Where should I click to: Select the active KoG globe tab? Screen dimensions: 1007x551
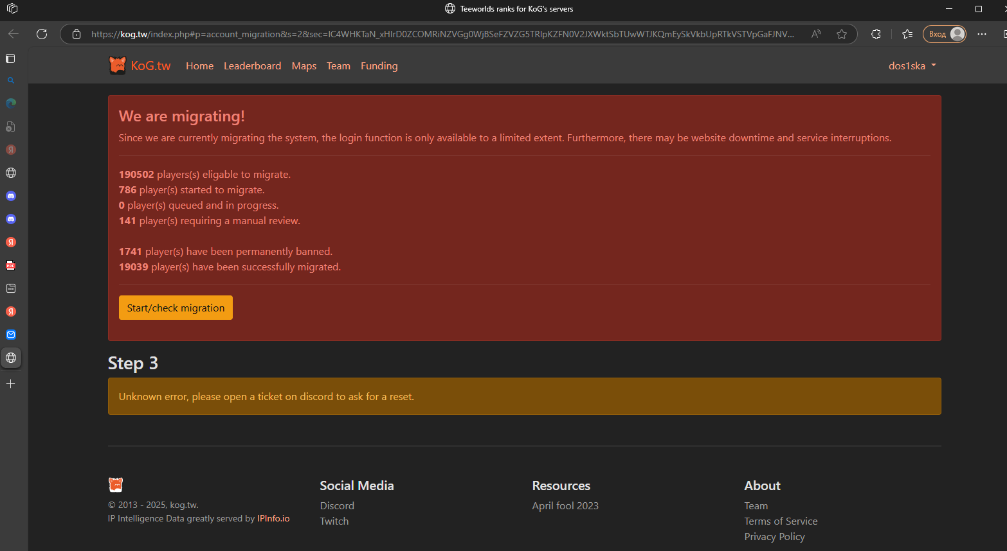[11, 358]
